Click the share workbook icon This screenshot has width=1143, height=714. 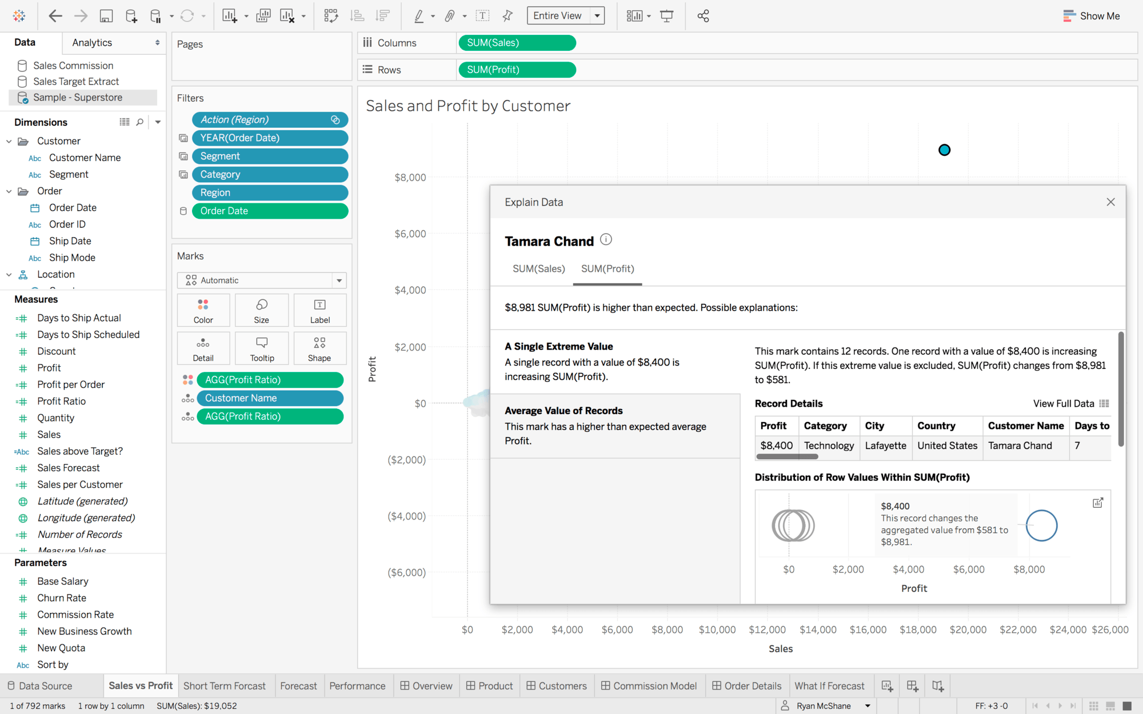(x=703, y=16)
